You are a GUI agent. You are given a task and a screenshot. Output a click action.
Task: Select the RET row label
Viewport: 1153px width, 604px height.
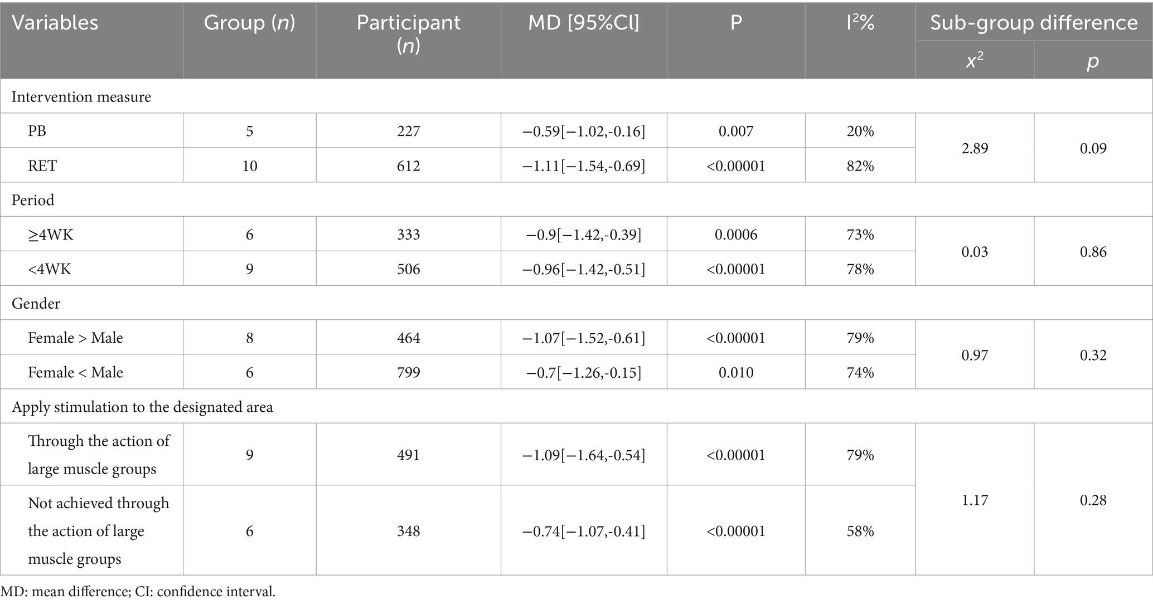[x=42, y=165]
